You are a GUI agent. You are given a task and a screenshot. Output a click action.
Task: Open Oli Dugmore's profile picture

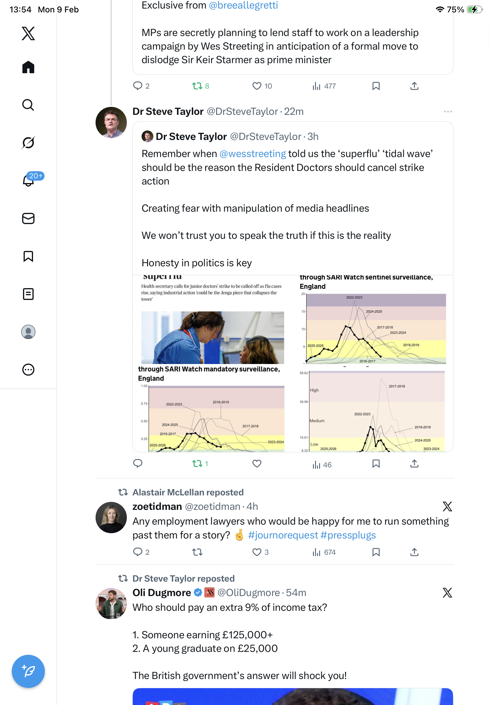111,603
